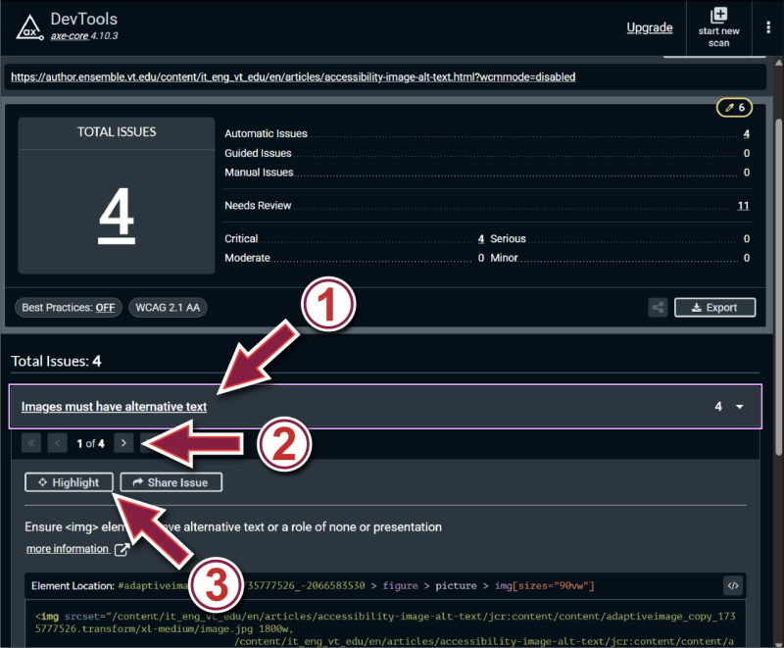
Task: Click the Share Issue button
Action: point(171,481)
